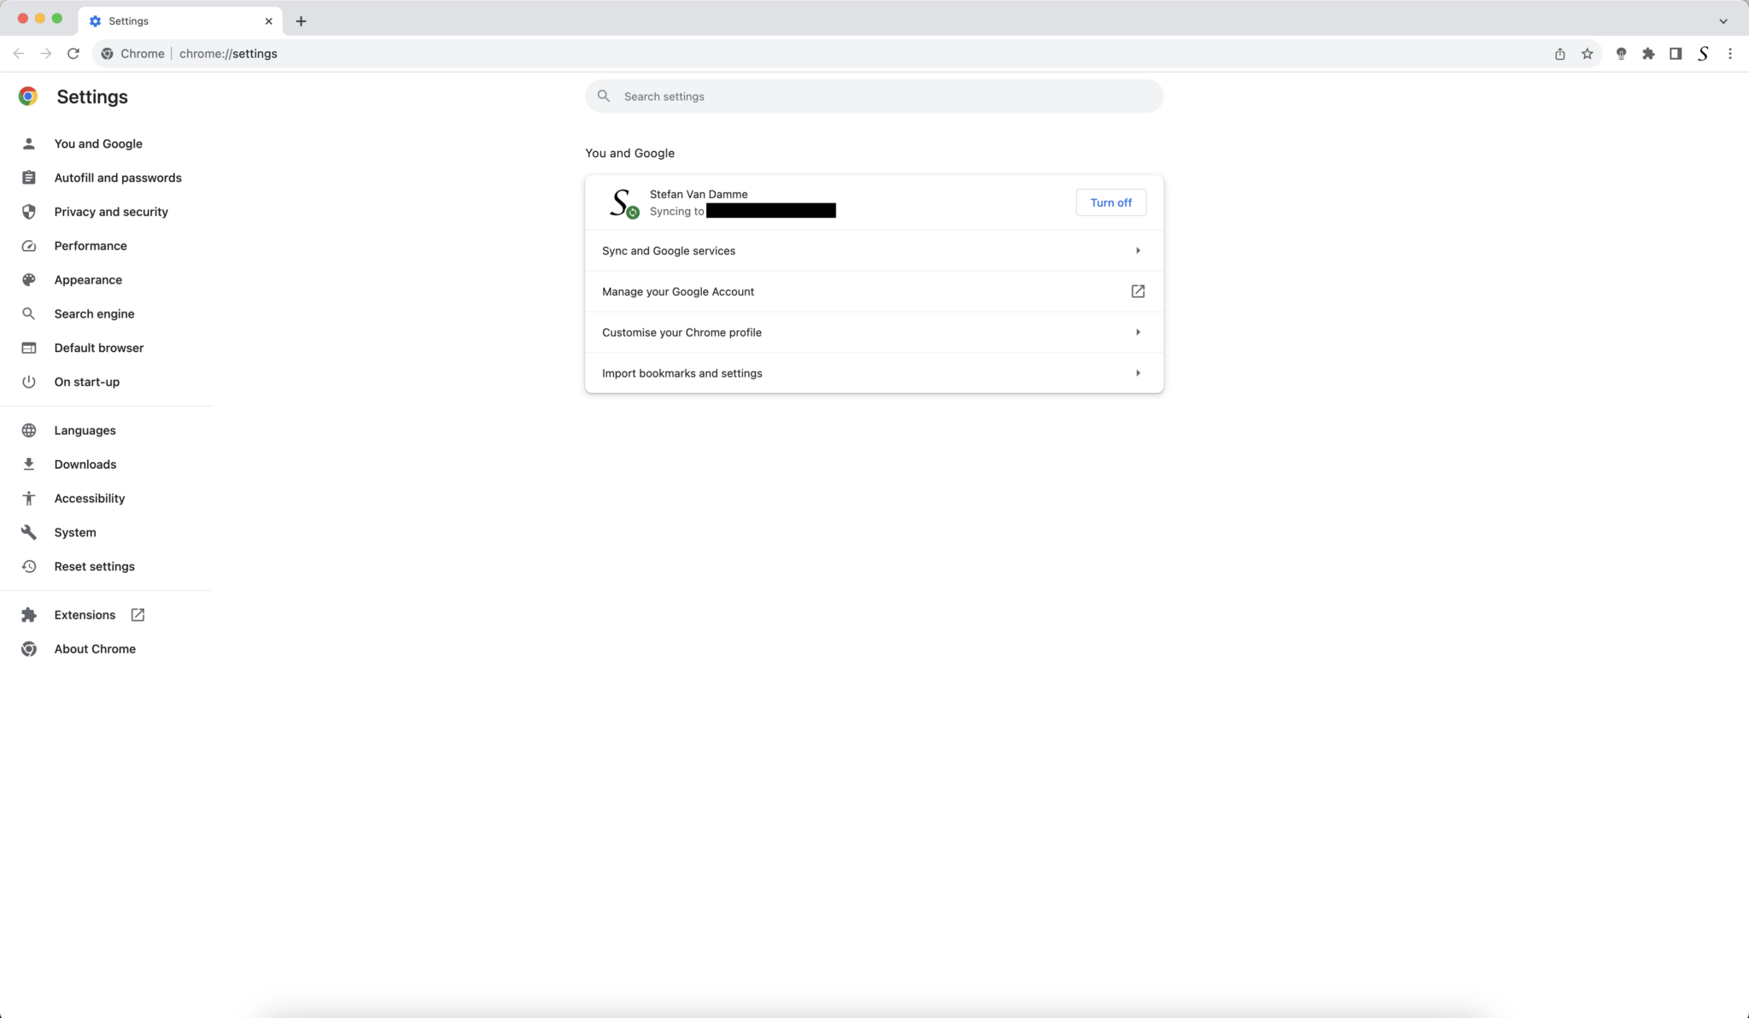This screenshot has width=1749, height=1018.
Task: Bookmark this page with the star icon
Action: coord(1588,53)
